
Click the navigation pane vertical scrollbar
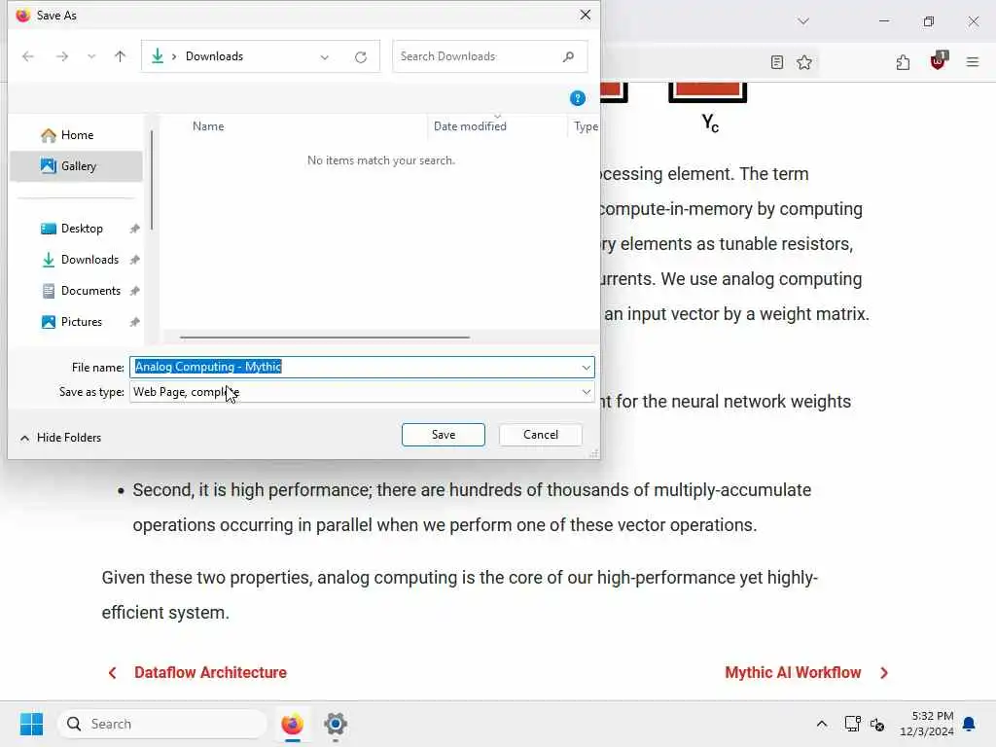(x=151, y=180)
